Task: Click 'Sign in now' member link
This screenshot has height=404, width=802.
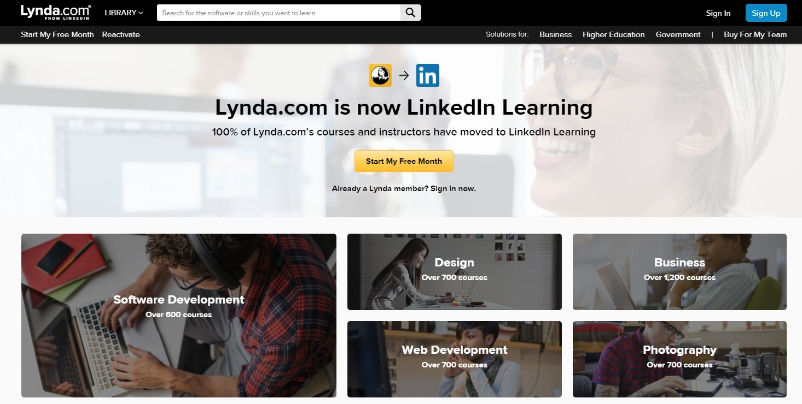Action: [x=453, y=188]
